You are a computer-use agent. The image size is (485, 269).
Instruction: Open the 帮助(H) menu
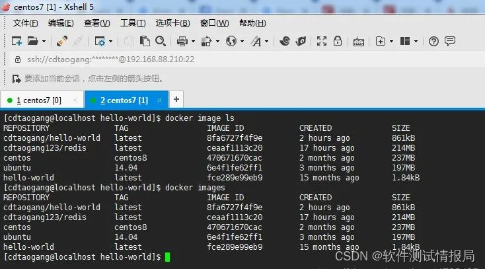pos(252,23)
